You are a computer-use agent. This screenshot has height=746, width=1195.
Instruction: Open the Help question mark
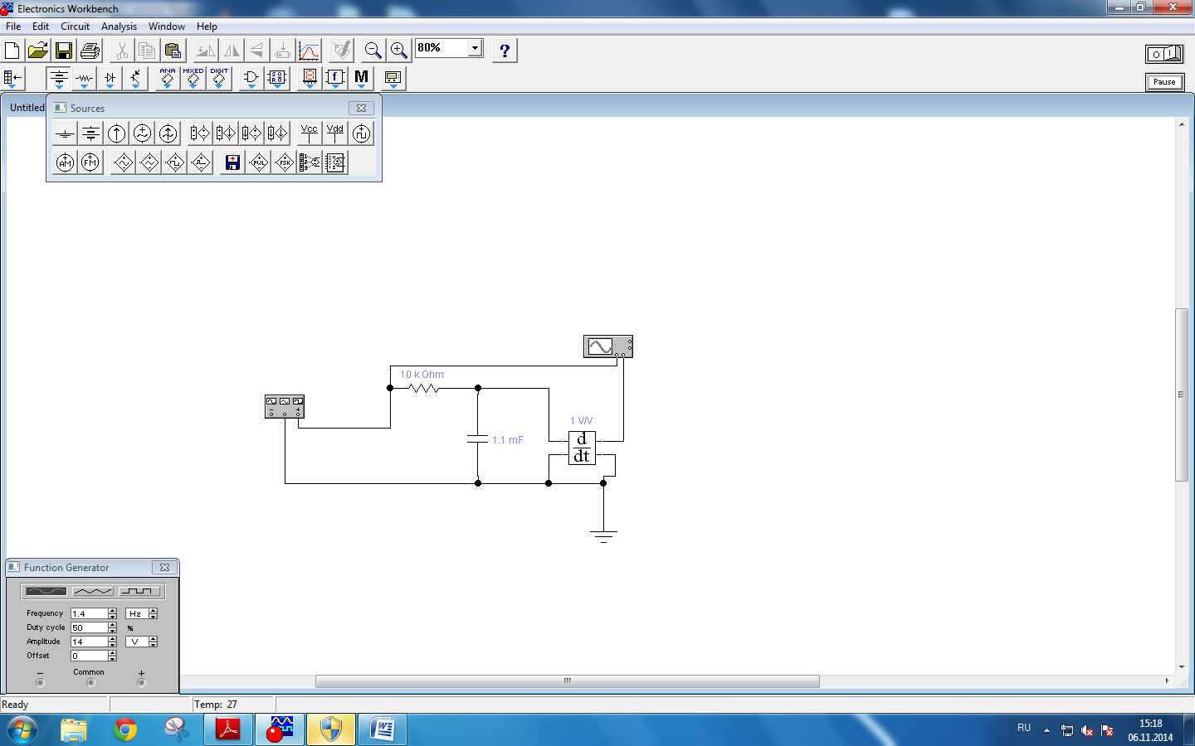point(505,51)
